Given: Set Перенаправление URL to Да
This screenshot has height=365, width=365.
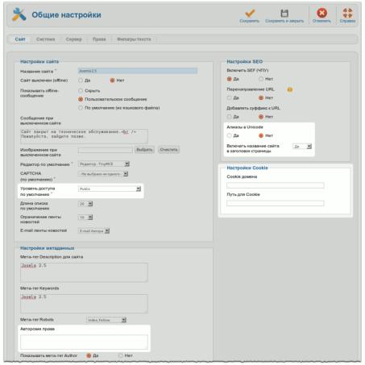Looking at the screenshot, I should (229, 97).
